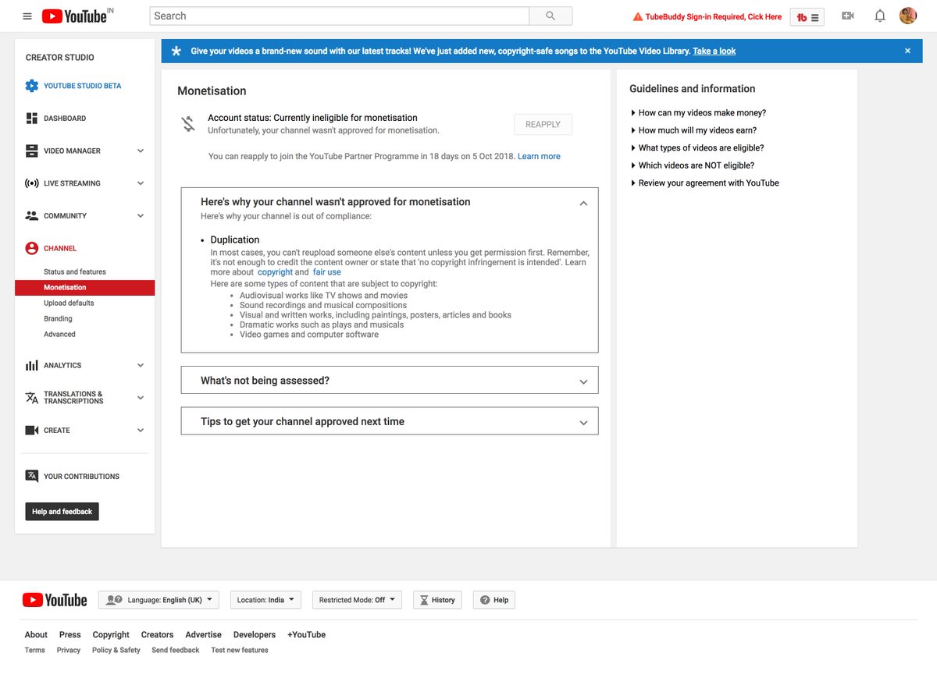Click the footer Help button
Viewport: 937px width, 674px height.
pos(494,600)
